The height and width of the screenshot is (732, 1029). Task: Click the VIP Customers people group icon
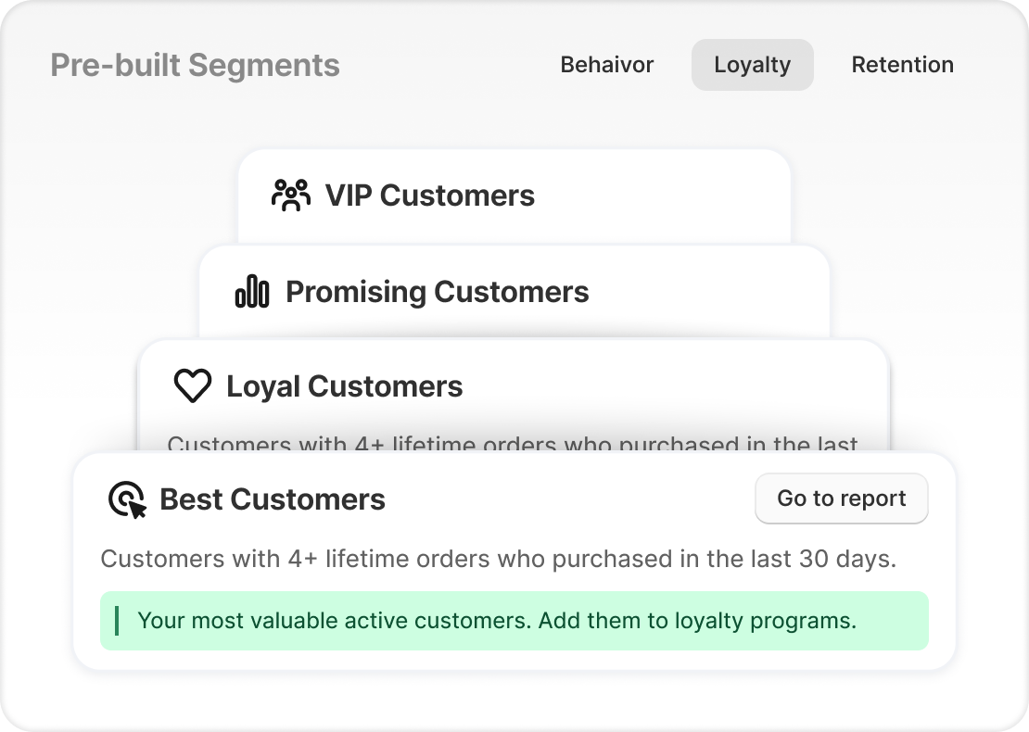(x=290, y=196)
